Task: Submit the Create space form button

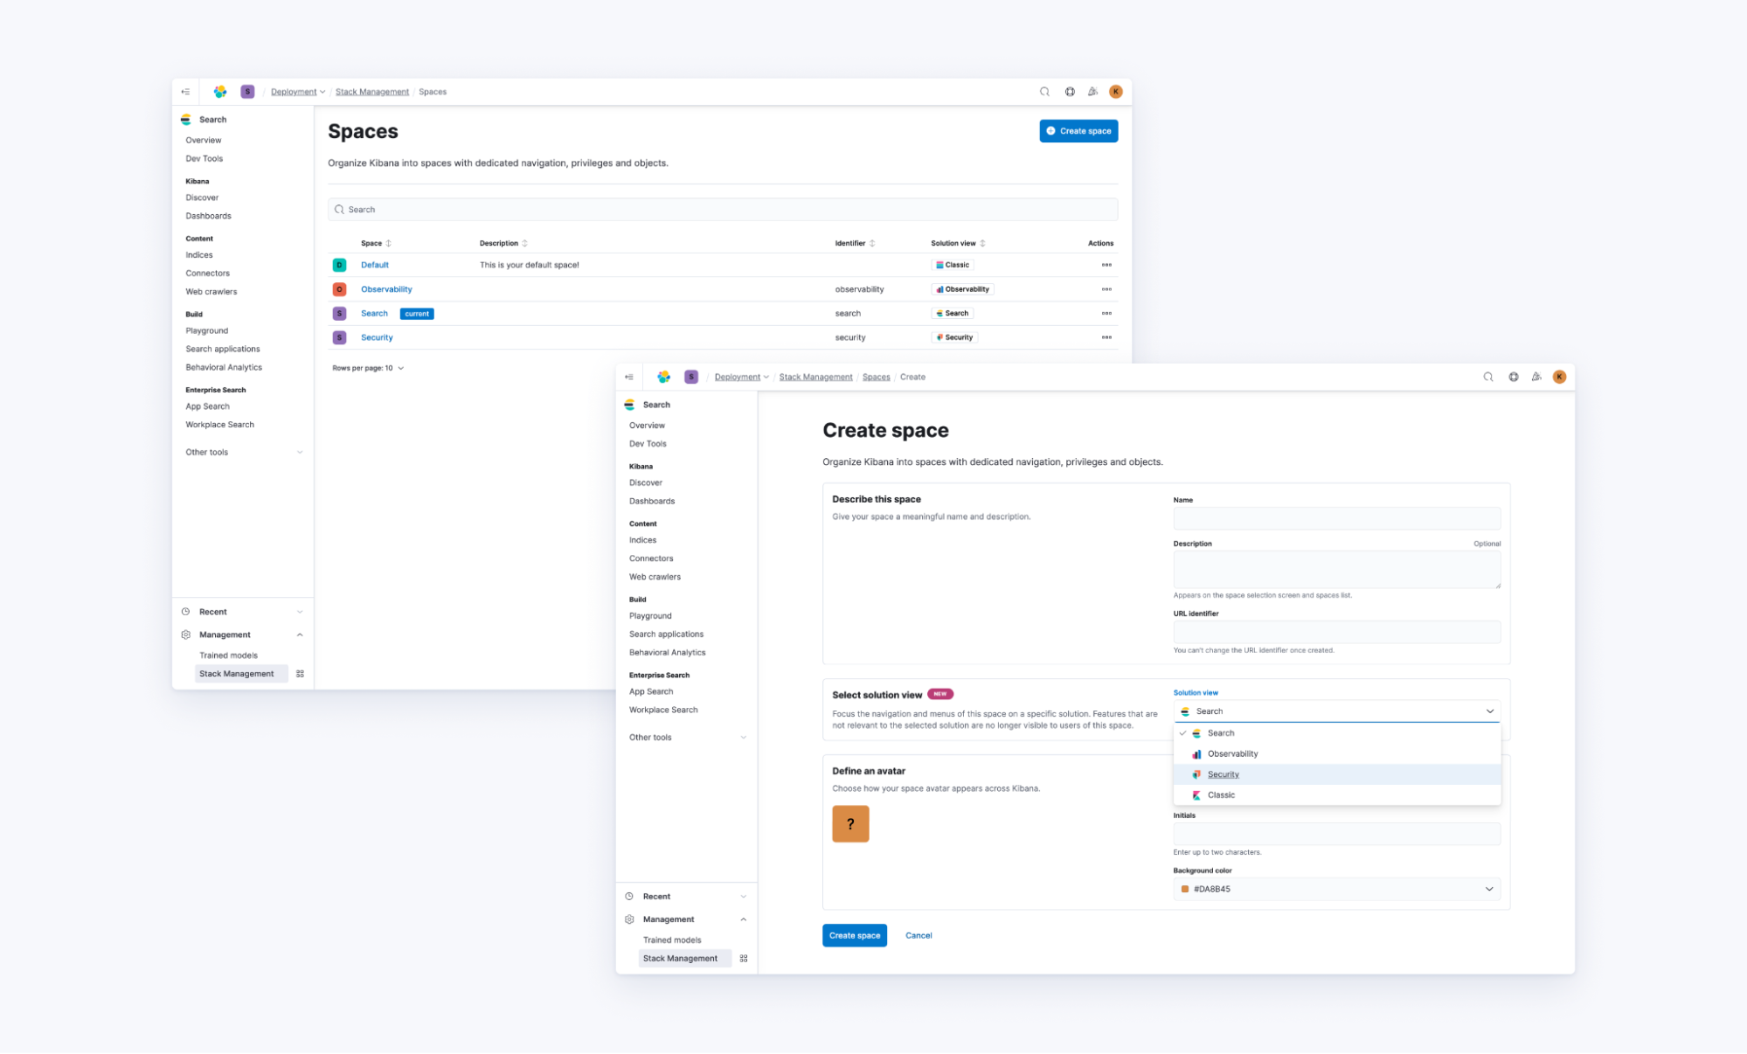Action: pyautogui.click(x=855, y=936)
